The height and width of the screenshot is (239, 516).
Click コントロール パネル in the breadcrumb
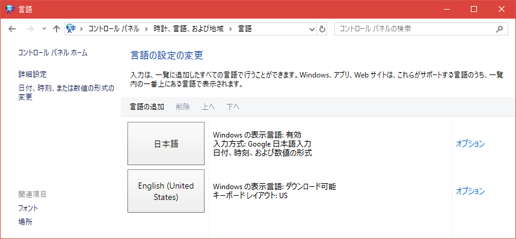point(114,29)
